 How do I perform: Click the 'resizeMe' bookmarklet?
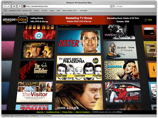[x=83, y=11]
